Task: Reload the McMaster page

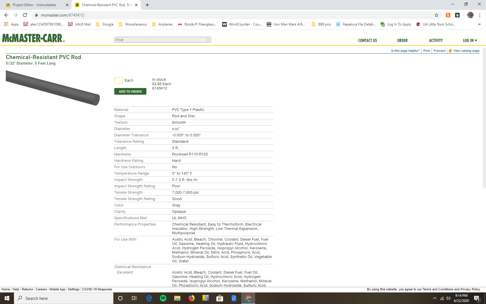Action: [25, 15]
